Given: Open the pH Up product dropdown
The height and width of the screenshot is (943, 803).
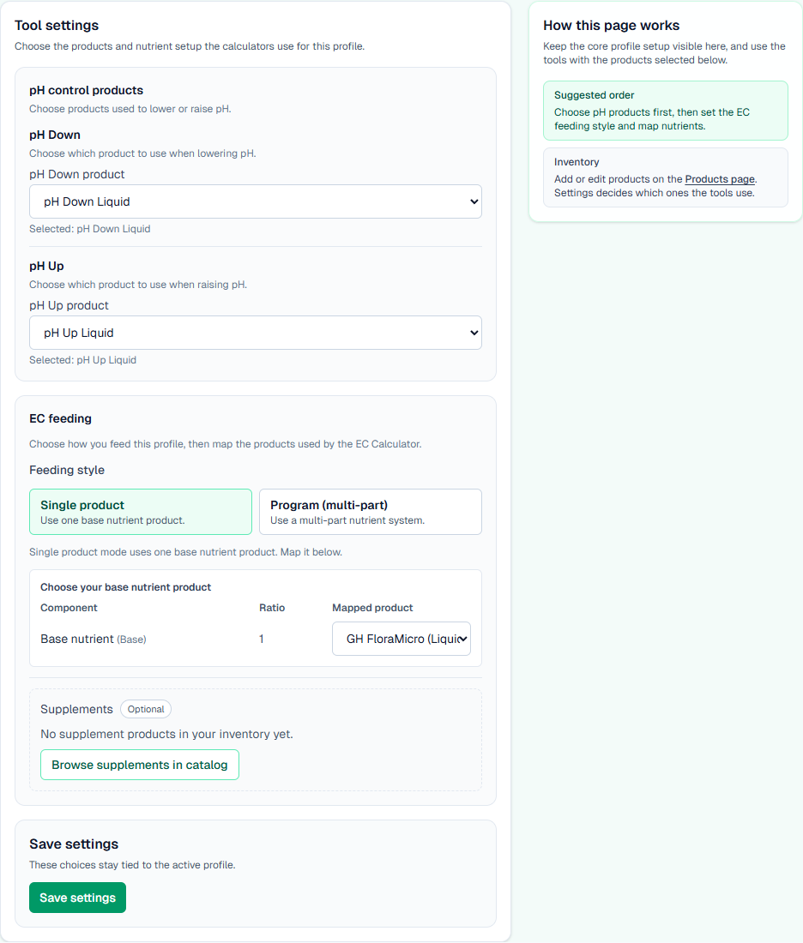Looking at the screenshot, I should coord(255,333).
